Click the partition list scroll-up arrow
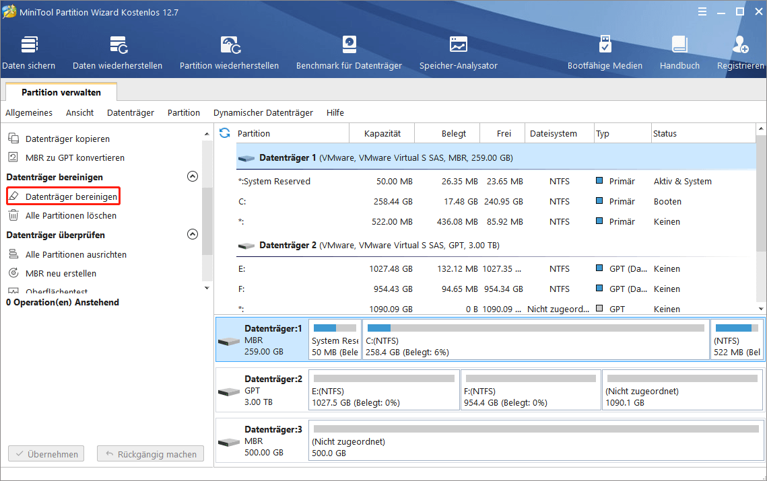Screen dimensions: 767x481 [x=761, y=128]
